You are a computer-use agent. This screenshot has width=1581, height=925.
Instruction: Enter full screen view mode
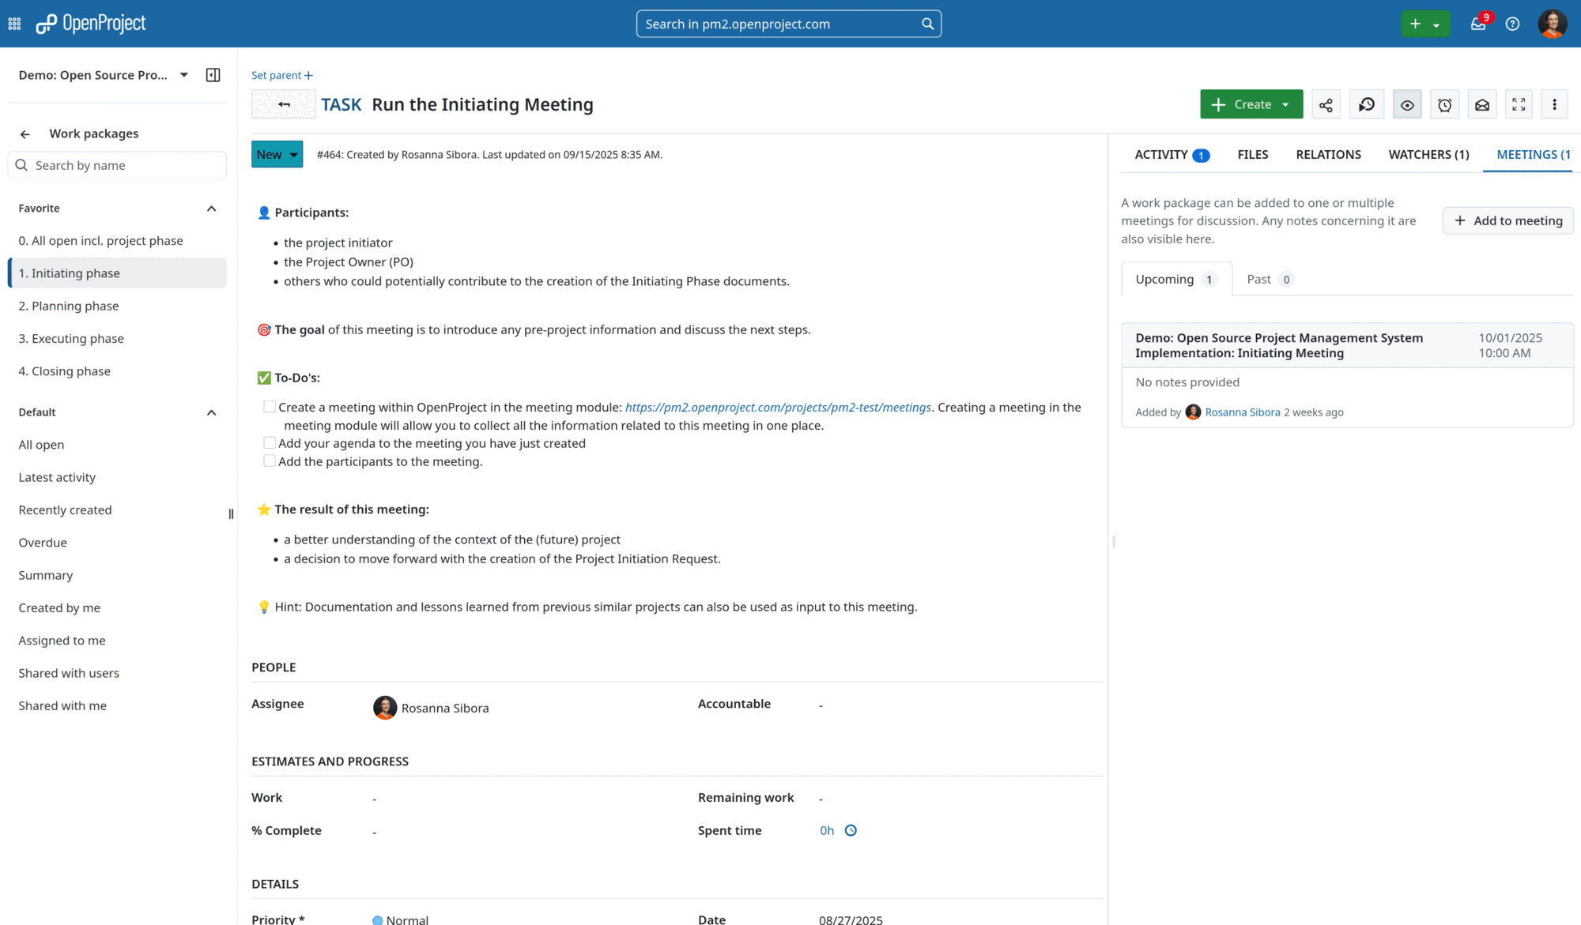click(1519, 103)
